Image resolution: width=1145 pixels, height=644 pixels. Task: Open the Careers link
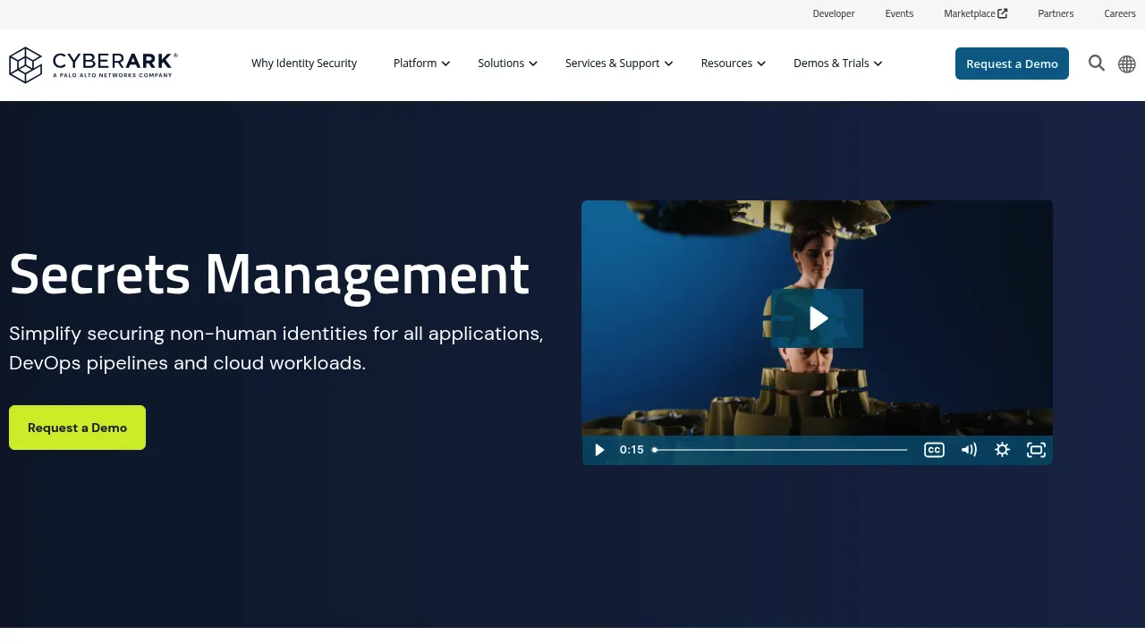click(x=1120, y=13)
